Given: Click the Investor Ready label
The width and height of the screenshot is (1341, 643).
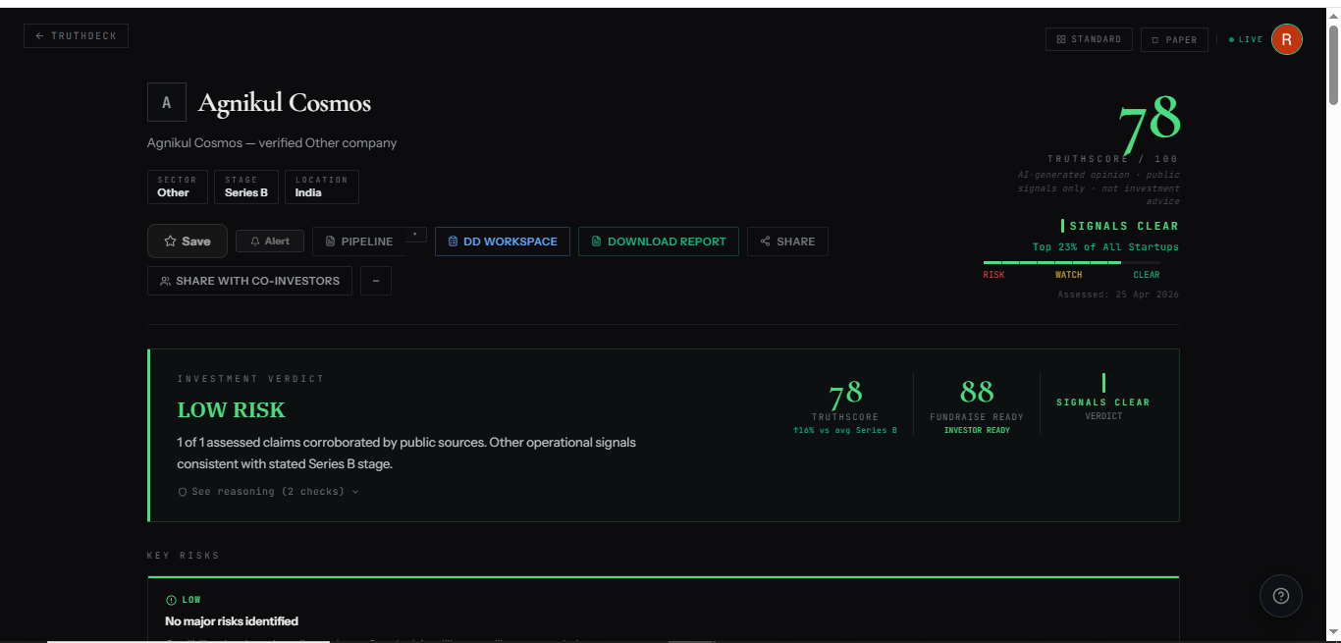Looking at the screenshot, I should coord(977,431).
